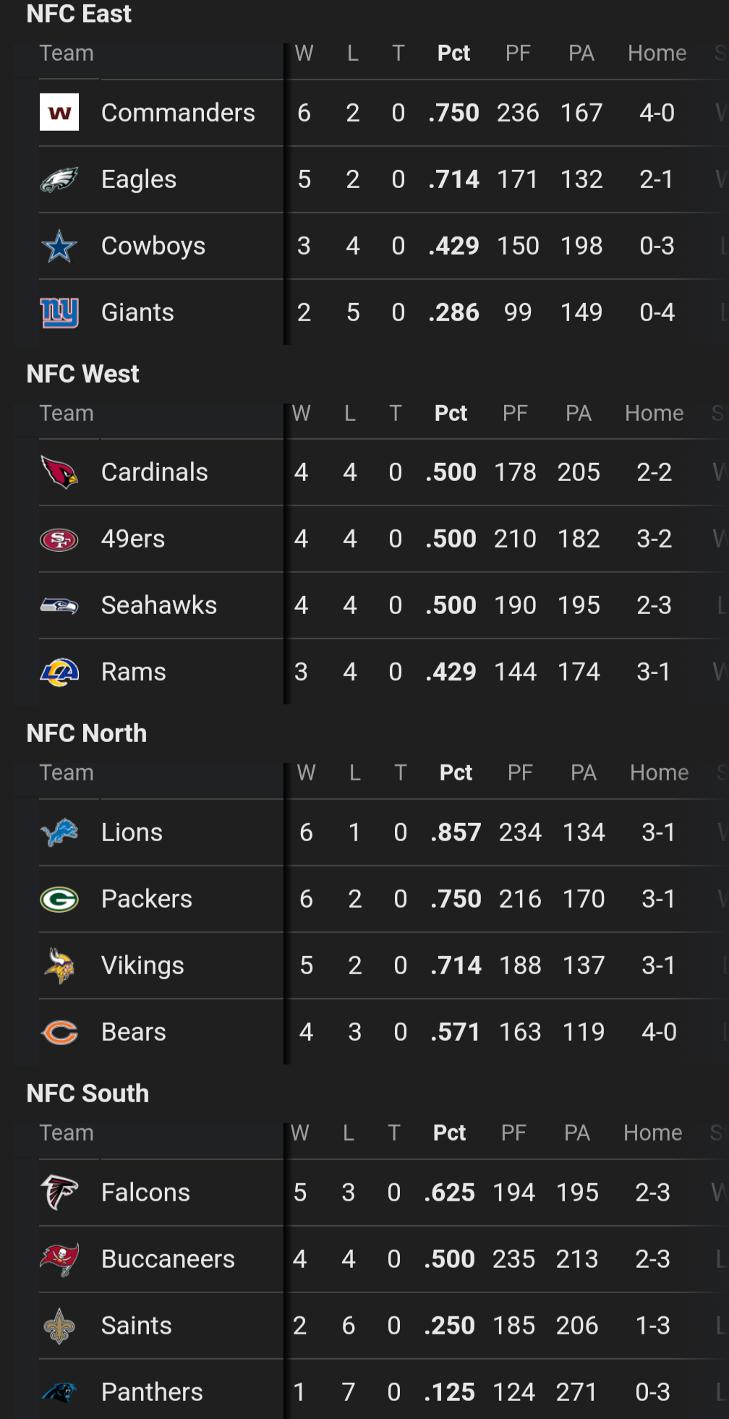729x1419 pixels.
Task: Select the Vikings logo icon
Action: 59,966
